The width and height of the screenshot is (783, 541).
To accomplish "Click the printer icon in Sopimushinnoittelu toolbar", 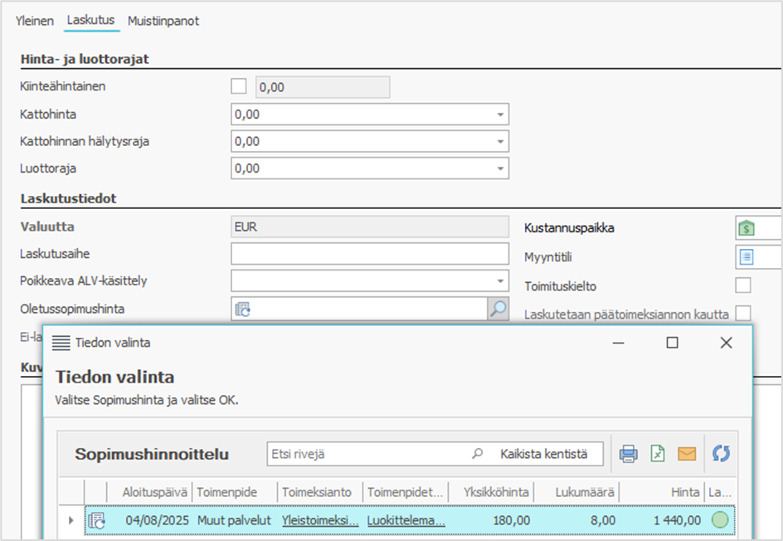I will (629, 454).
